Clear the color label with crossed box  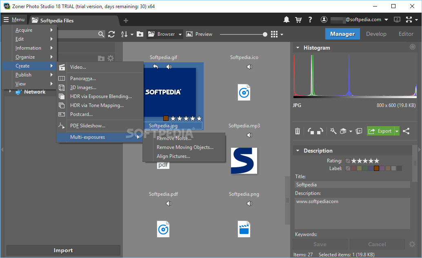pyautogui.click(x=348, y=168)
